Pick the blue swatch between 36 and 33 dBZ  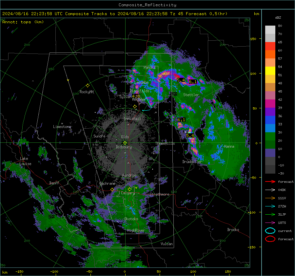(270, 120)
